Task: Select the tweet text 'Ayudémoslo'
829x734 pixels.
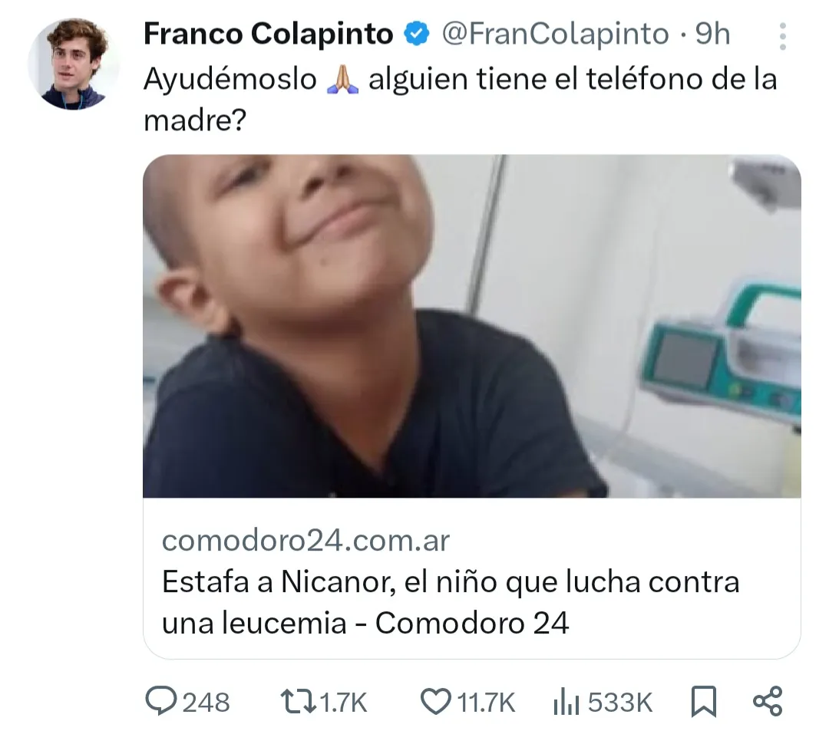Action: (230, 80)
